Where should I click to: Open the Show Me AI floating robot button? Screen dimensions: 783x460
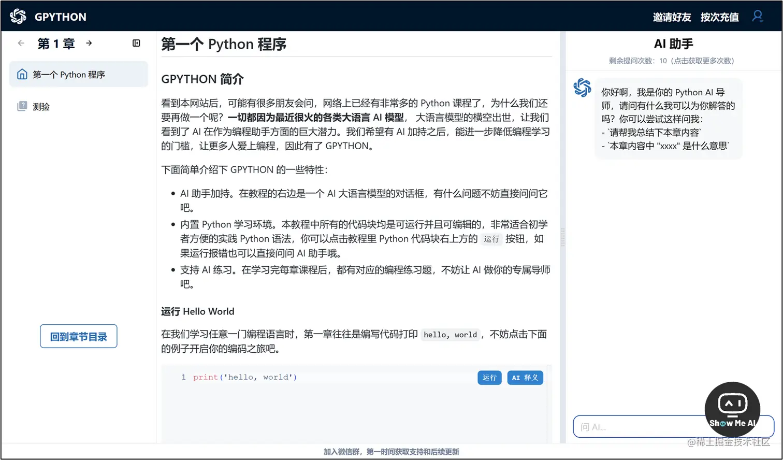coord(732,409)
